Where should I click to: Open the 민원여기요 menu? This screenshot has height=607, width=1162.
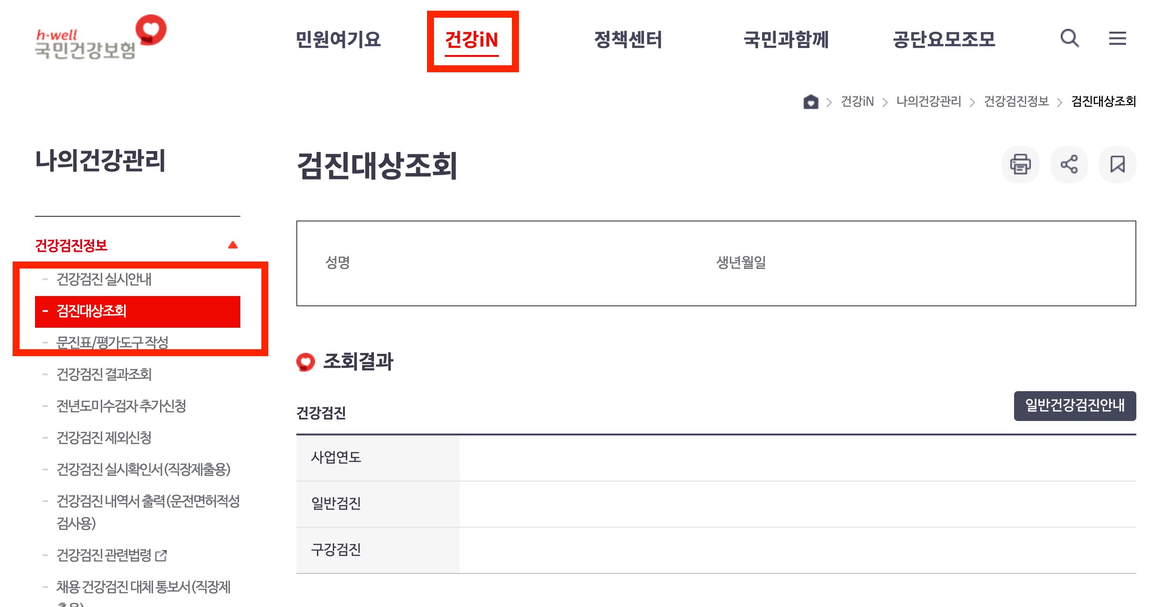339,40
